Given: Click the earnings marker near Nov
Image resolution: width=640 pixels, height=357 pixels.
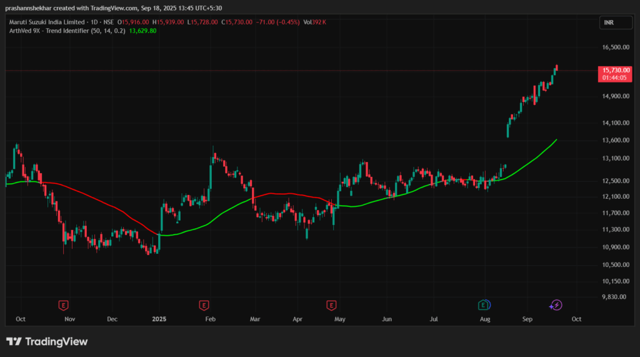Looking at the screenshot, I should tap(63, 305).
